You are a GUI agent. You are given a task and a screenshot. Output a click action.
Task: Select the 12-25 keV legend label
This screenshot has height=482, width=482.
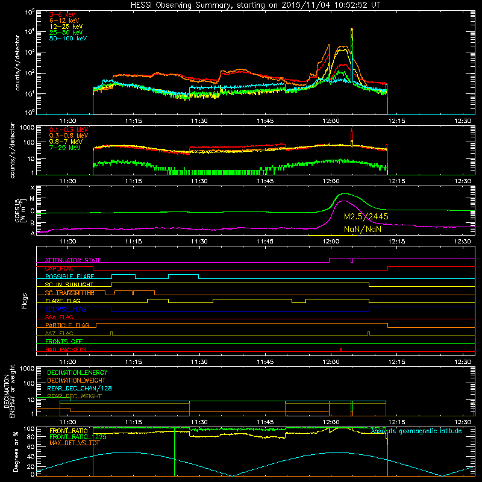tap(66, 27)
